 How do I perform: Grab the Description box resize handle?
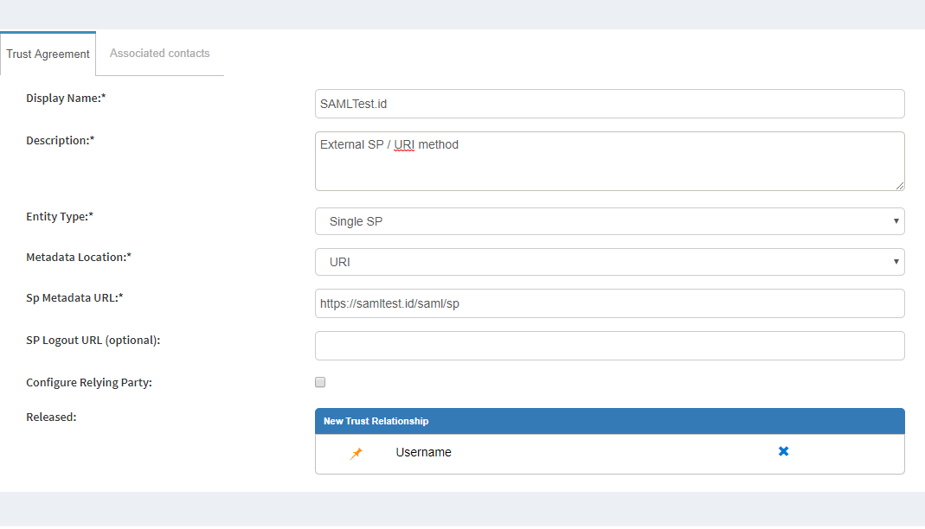click(899, 185)
